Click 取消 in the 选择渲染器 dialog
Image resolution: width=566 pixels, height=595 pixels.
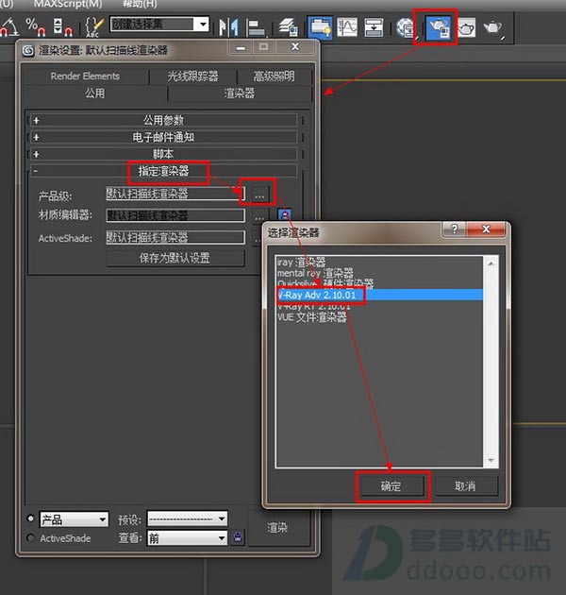466,486
